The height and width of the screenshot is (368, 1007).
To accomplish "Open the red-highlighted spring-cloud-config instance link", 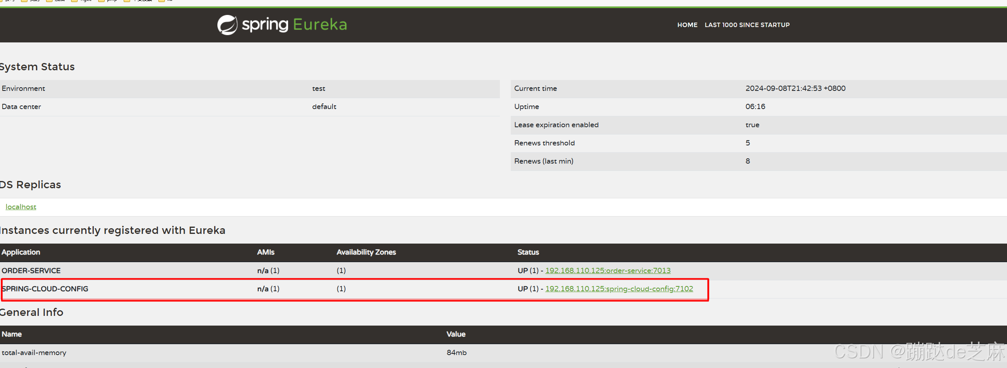I will (619, 289).
